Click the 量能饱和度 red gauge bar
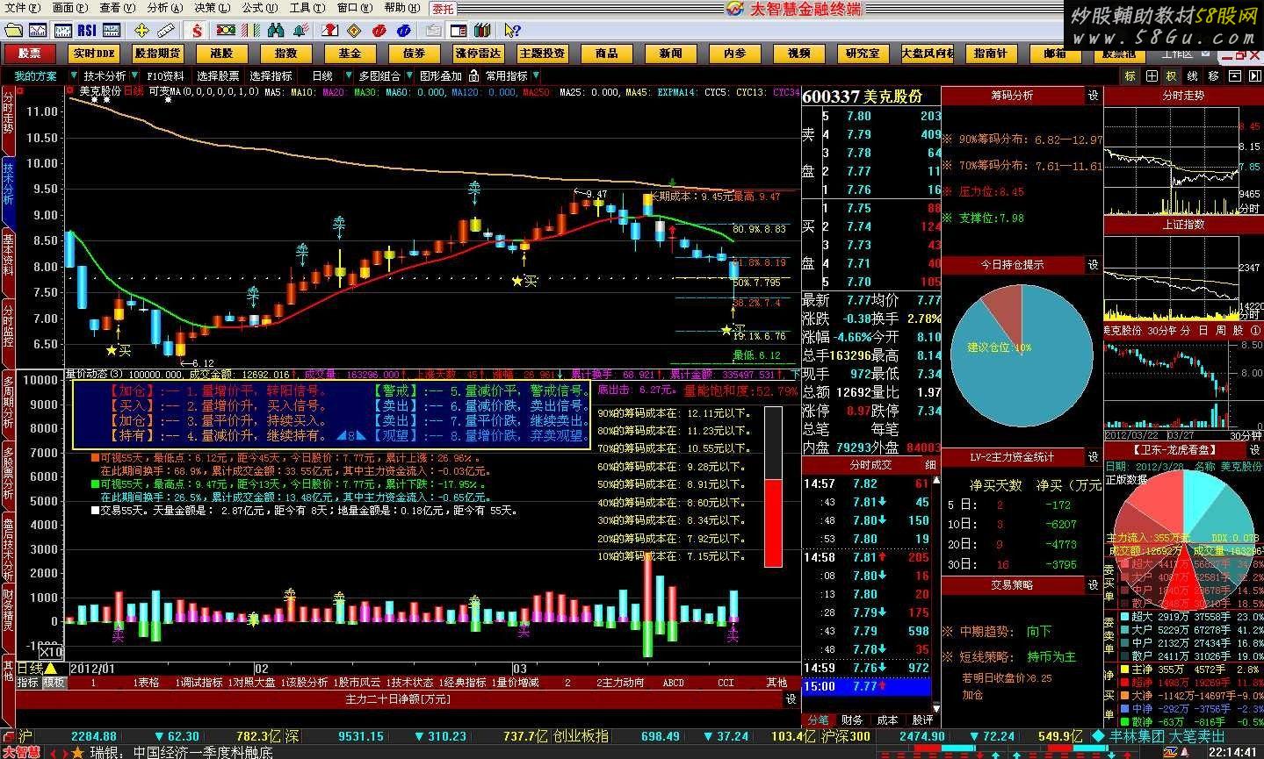This screenshot has width=1264, height=759. point(773,487)
